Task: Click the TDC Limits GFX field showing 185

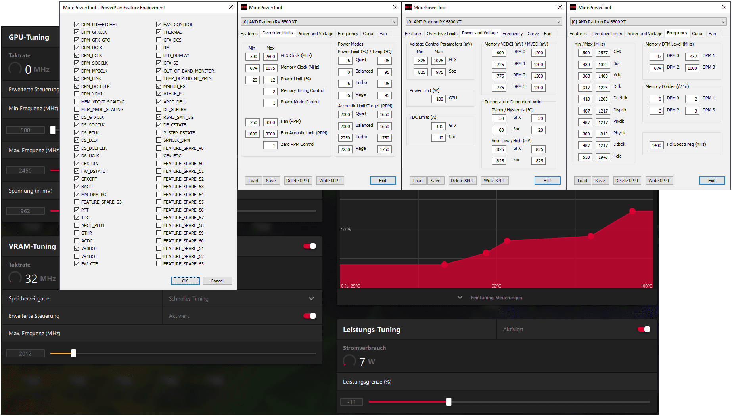Action: pos(438,126)
